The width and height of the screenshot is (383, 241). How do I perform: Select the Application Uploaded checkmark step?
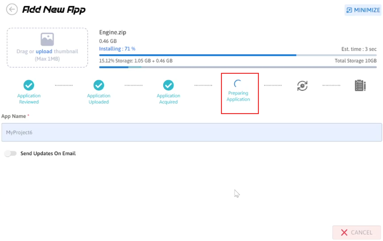pyautogui.click(x=99, y=85)
